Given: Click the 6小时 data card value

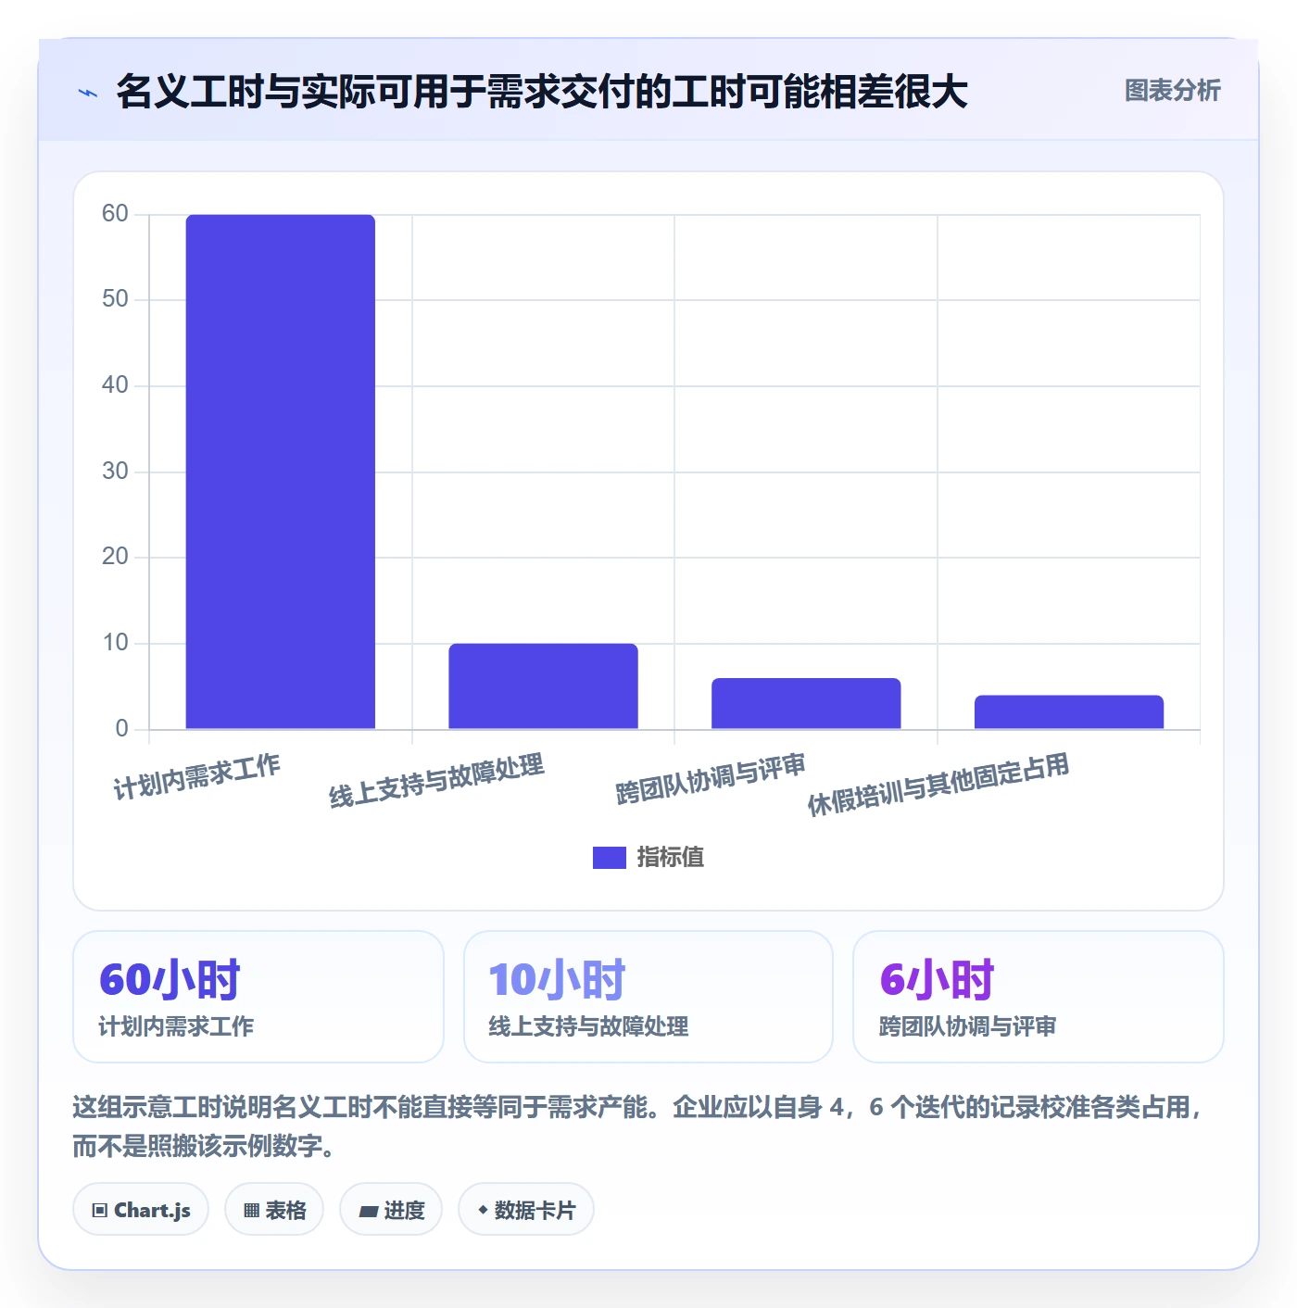Looking at the screenshot, I should click(937, 980).
